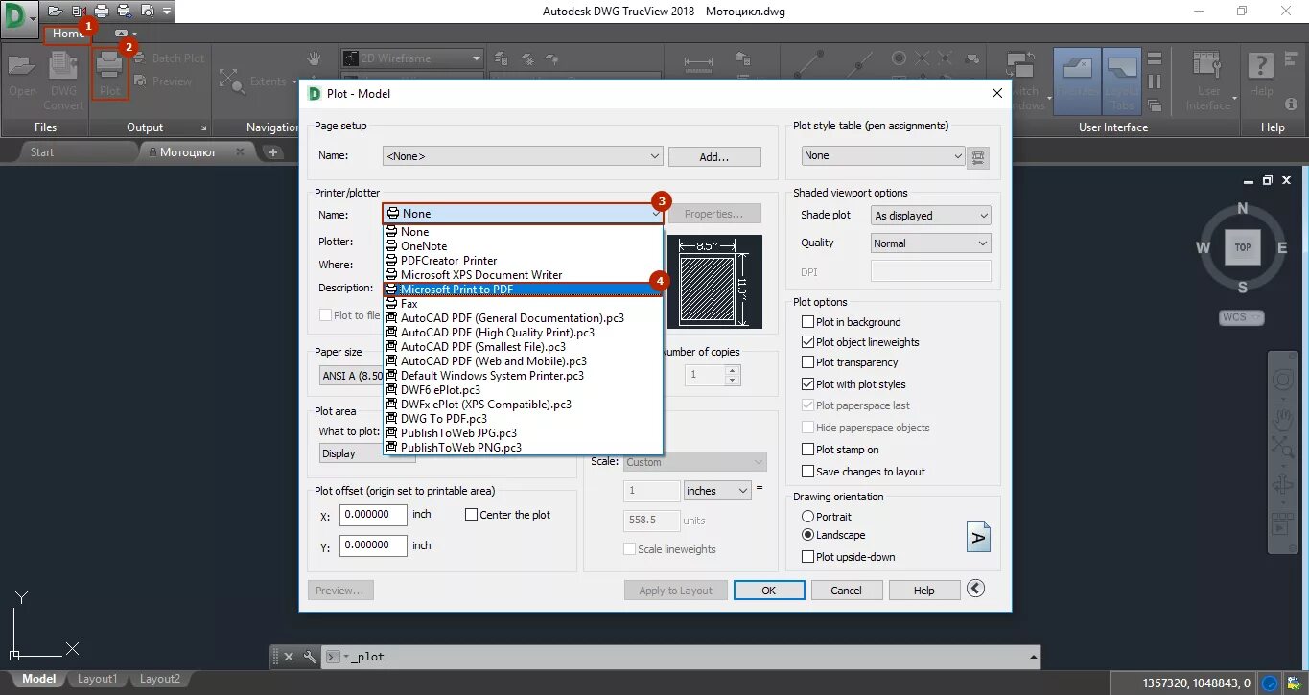Click the printer Plot icon in quick access toolbar
Viewport: 1309px width, 695px height.
[101, 12]
